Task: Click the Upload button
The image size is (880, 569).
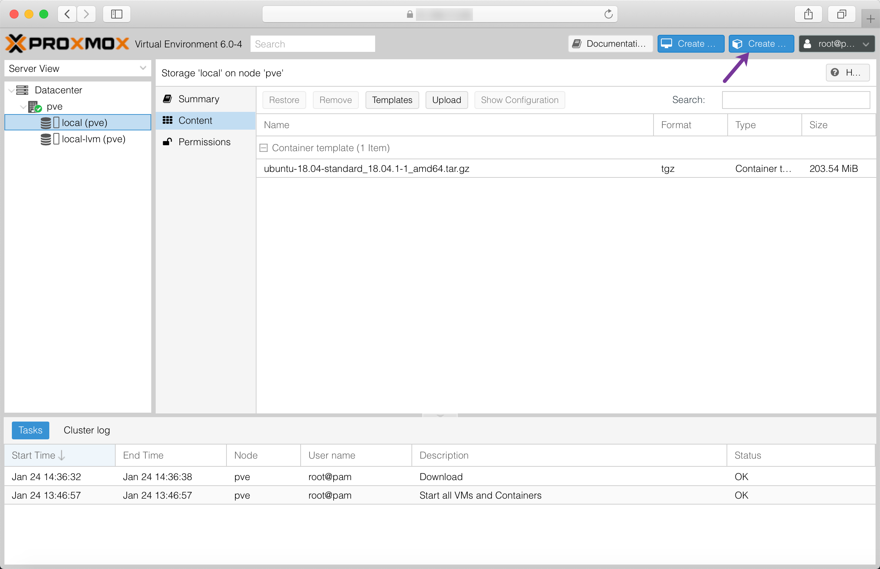Action: click(x=446, y=100)
